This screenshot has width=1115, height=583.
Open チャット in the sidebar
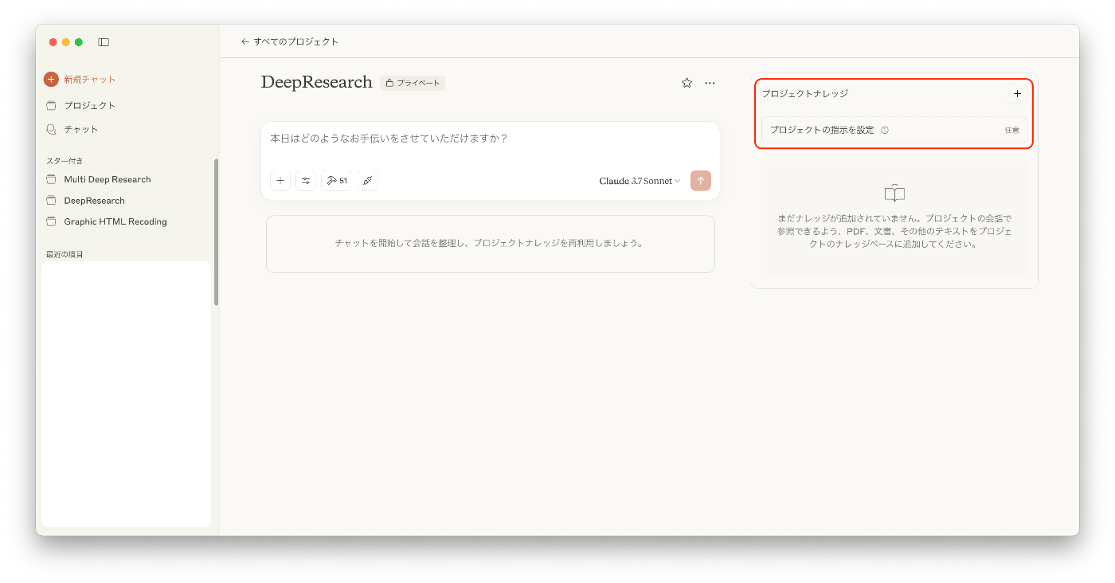point(72,129)
